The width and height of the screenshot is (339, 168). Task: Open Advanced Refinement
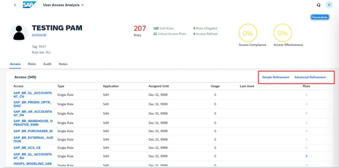click(310, 77)
